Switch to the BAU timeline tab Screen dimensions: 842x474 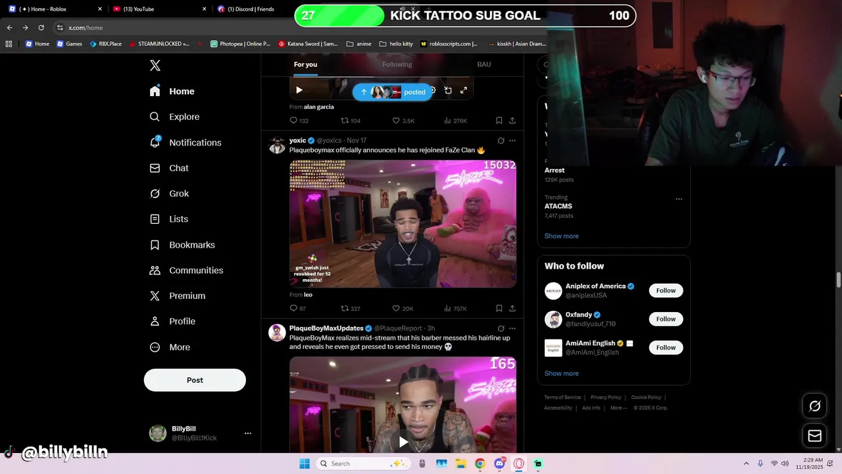(x=484, y=65)
